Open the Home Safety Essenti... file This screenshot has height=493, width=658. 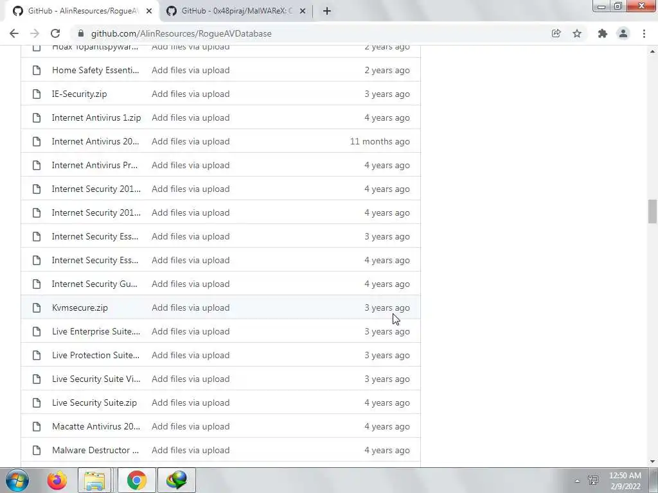click(x=95, y=70)
